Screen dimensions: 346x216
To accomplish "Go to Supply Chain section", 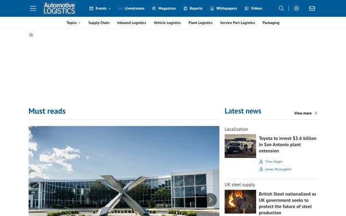I will pos(99,23).
